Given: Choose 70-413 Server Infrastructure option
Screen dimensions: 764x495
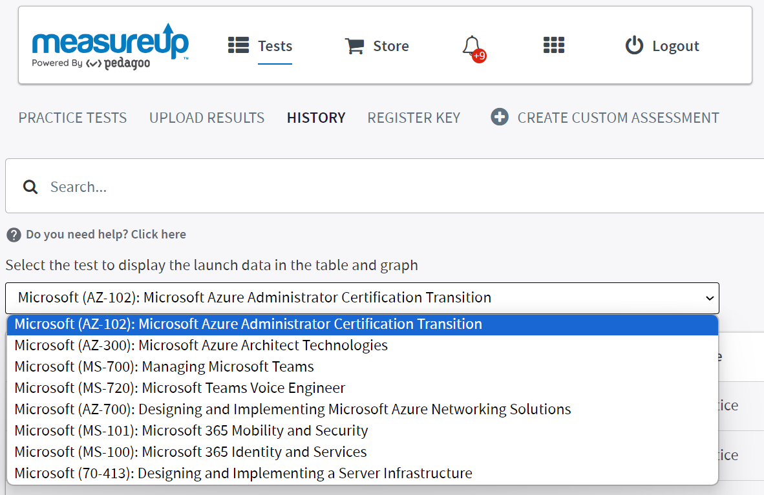Looking at the screenshot, I should coord(243,473).
